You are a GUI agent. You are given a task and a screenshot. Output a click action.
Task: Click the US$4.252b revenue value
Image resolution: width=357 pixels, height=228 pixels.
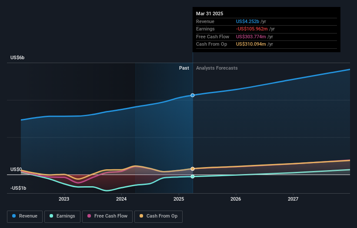pos(247,21)
